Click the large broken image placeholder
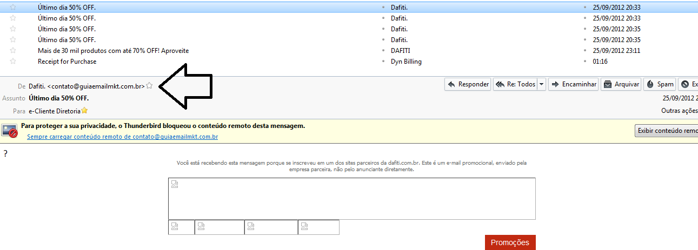 coord(351,199)
